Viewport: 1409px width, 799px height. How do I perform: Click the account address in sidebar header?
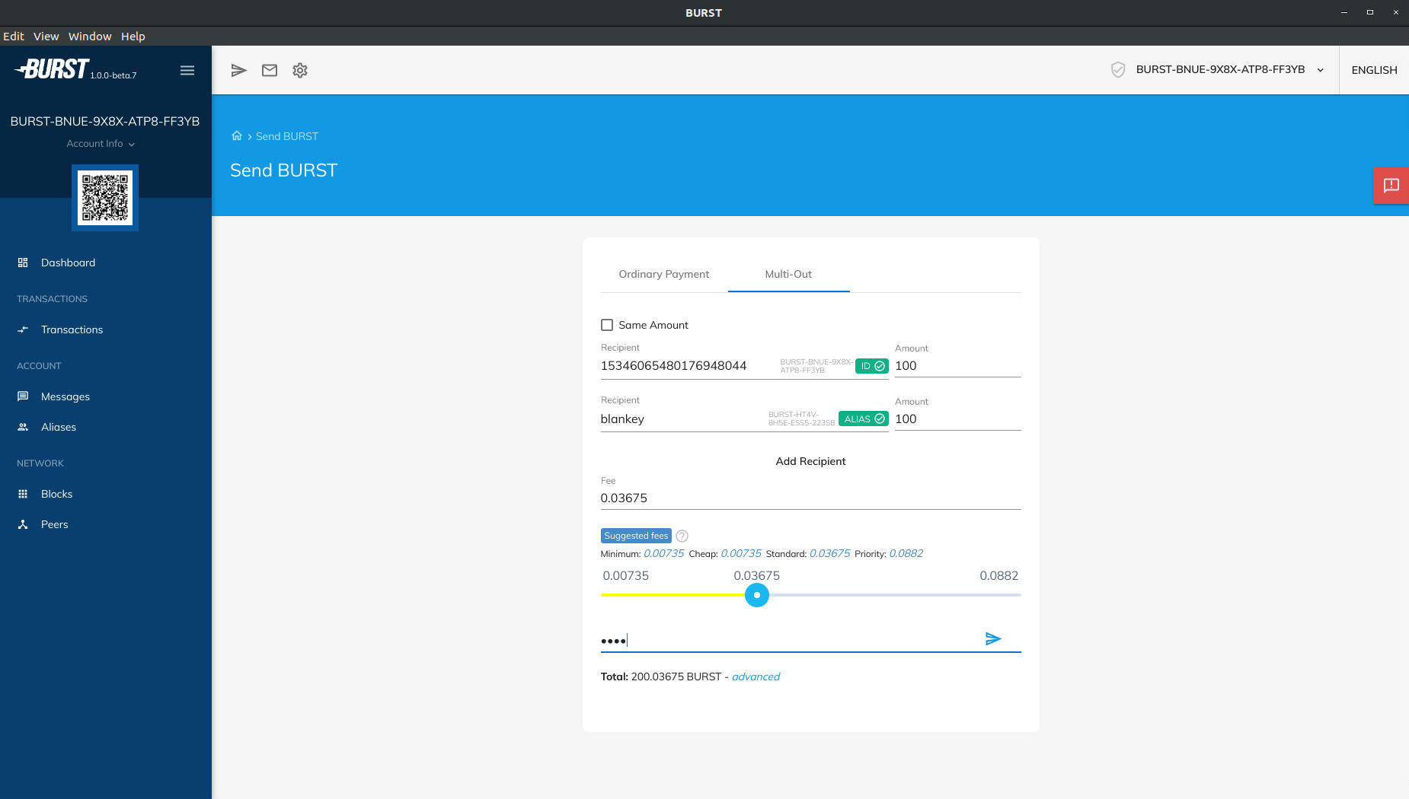(x=105, y=121)
